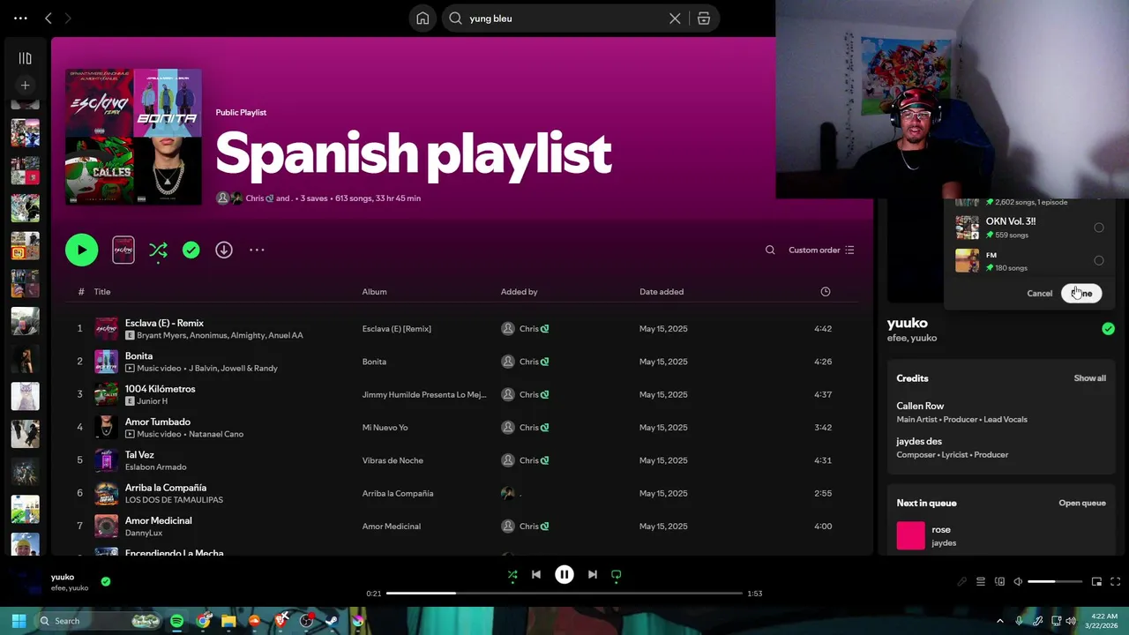
Task: Toggle player shuffle in bottom bar
Action: pos(512,575)
